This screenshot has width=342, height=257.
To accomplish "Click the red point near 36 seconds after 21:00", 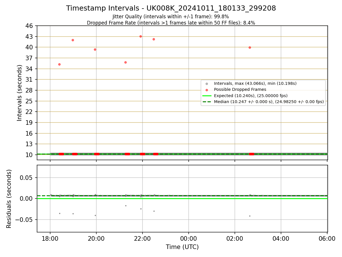I will 125,62.
